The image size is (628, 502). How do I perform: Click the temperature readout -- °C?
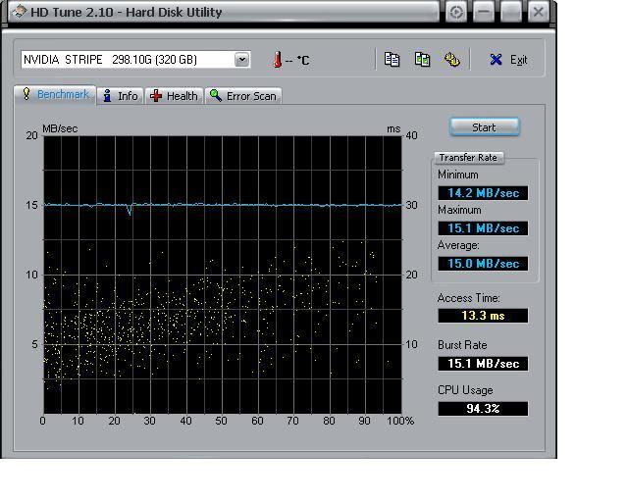(297, 61)
